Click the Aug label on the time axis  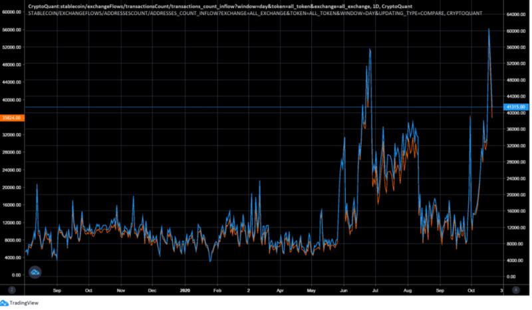408,291
